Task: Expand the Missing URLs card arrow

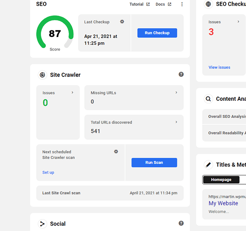Action: point(176,92)
